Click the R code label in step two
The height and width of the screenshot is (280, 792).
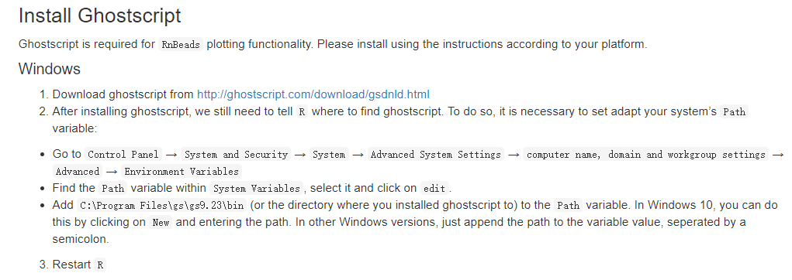(302, 112)
